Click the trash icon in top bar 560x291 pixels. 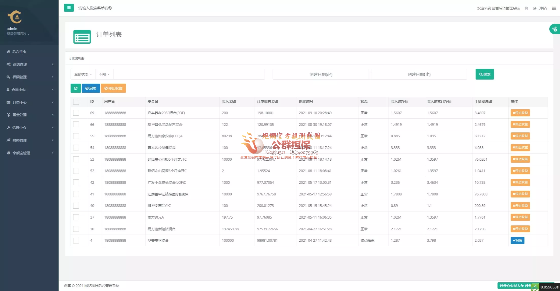tap(526, 8)
